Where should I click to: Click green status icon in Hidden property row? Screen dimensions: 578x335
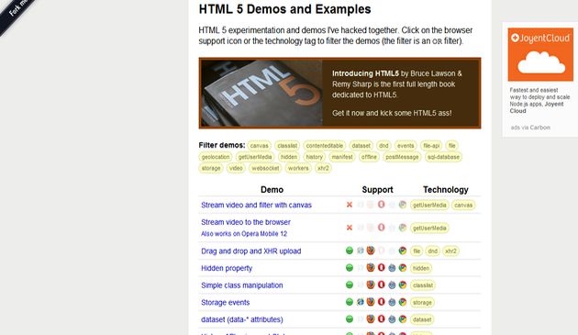(x=350, y=268)
